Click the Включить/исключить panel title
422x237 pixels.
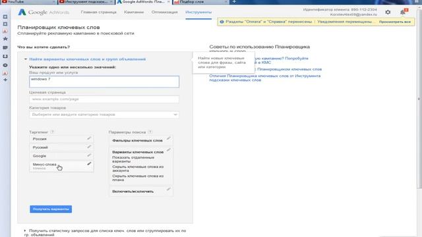coord(133,192)
